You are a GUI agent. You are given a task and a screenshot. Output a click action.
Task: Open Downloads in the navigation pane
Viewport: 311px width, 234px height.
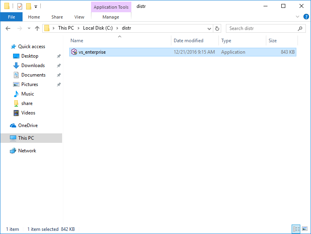point(33,66)
